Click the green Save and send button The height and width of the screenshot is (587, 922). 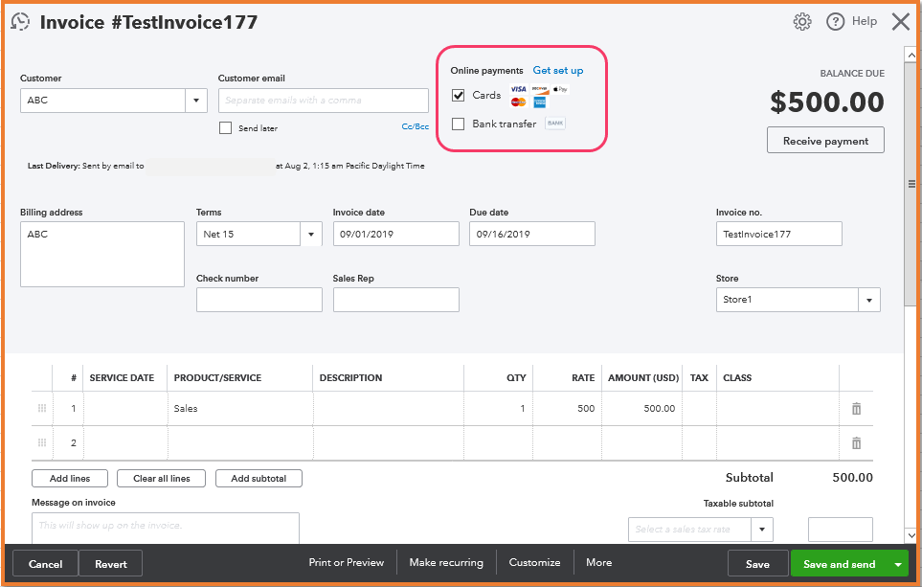[x=840, y=564]
